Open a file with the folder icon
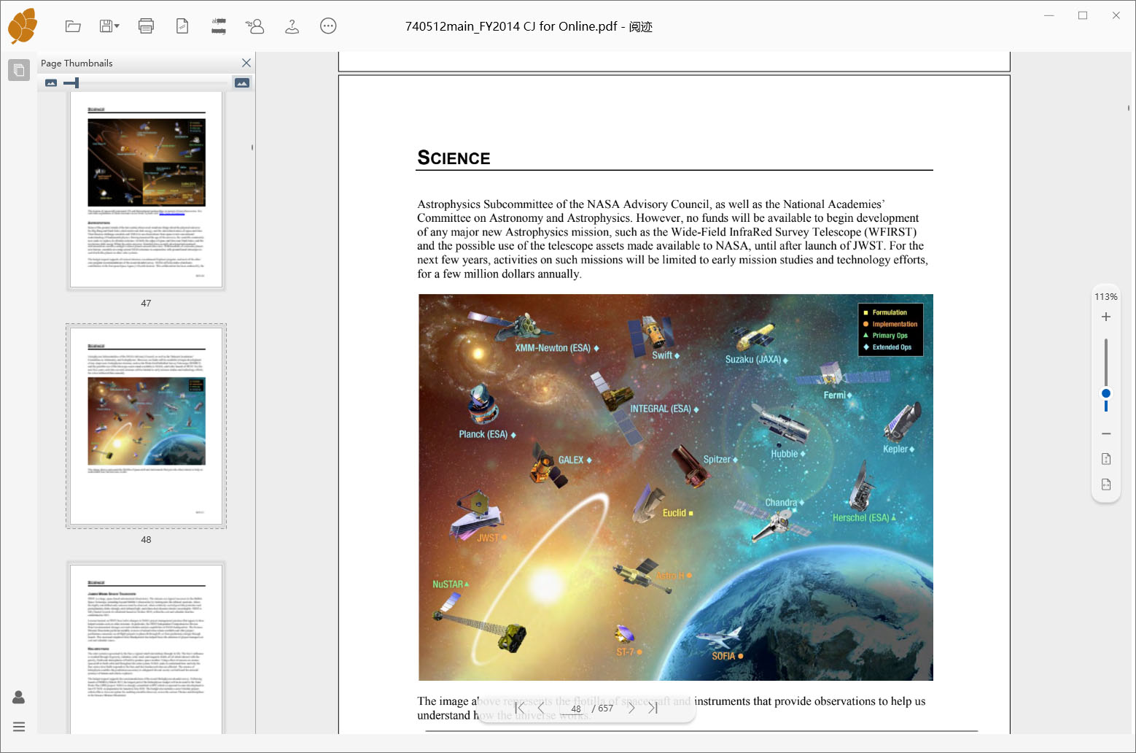Screen dimensions: 1136x753 [x=73, y=26]
